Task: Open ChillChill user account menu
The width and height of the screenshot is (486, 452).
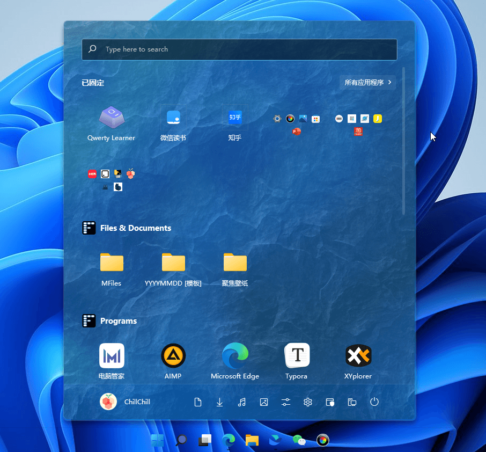Action: pos(125,402)
